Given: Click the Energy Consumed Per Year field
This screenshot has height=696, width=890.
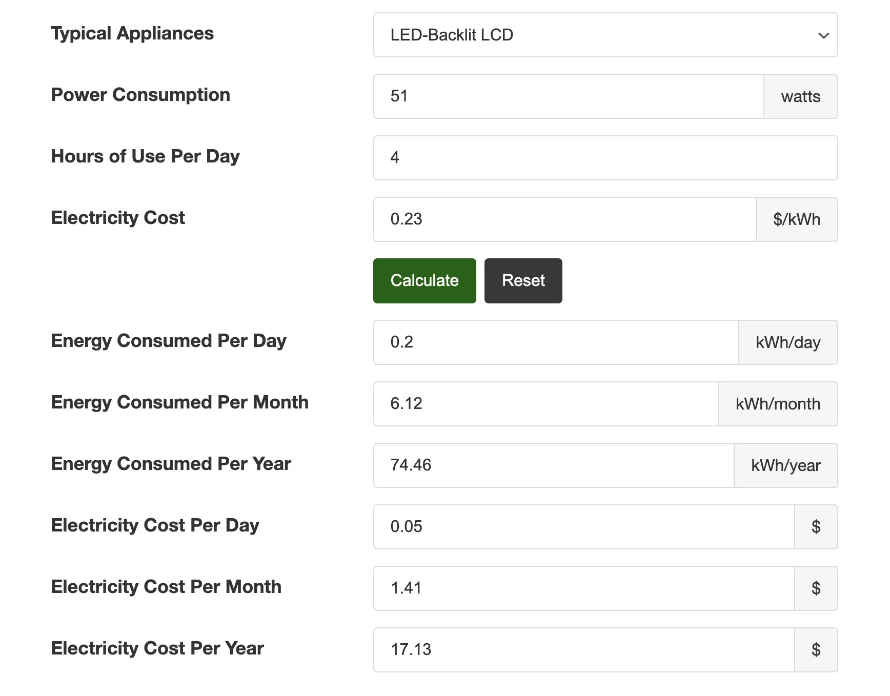Looking at the screenshot, I should [553, 465].
